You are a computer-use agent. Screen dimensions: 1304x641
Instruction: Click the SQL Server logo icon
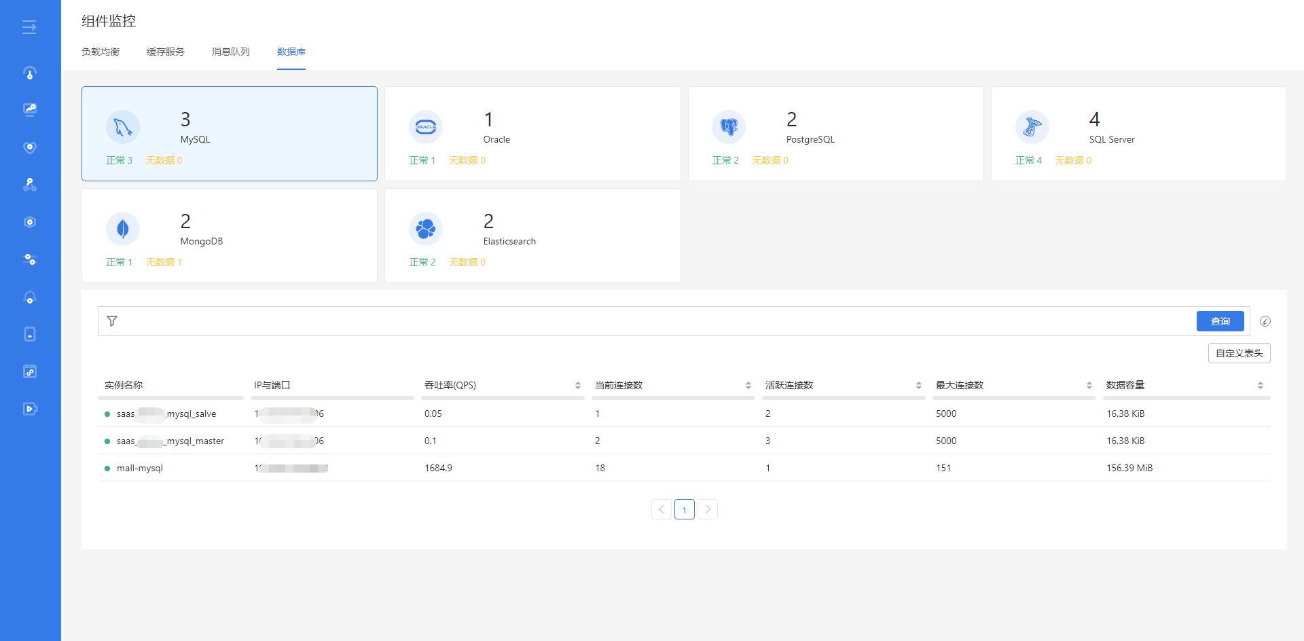click(x=1032, y=127)
